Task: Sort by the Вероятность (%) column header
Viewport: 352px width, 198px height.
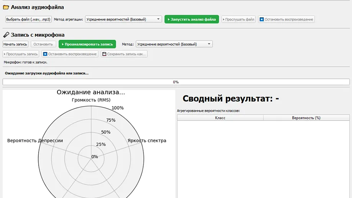Action: coord(306,118)
